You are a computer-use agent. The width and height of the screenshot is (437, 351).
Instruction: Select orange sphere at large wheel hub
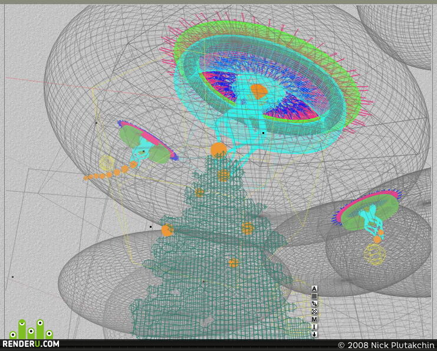click(259, 91)
